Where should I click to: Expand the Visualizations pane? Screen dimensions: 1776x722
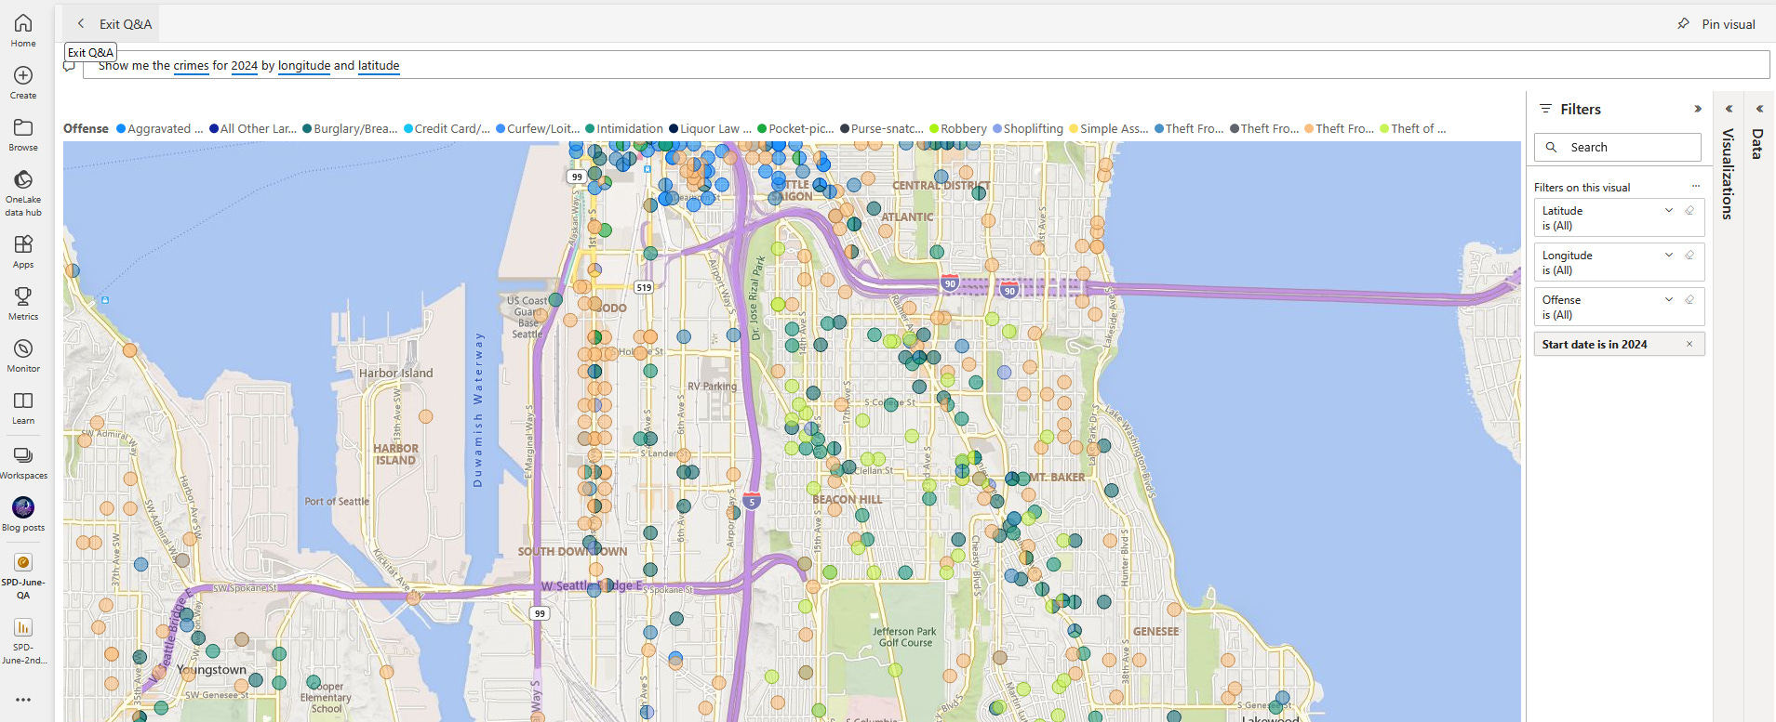click(x=1729, y=109)
